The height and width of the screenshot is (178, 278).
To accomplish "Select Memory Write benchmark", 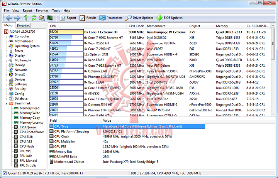I will pos(30,113).
